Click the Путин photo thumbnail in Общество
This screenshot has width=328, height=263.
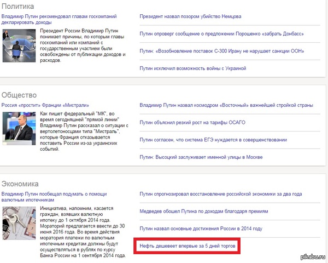19,130
